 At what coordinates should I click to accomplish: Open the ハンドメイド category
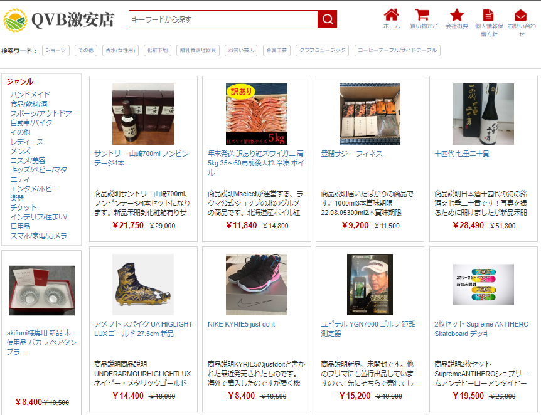30,95
